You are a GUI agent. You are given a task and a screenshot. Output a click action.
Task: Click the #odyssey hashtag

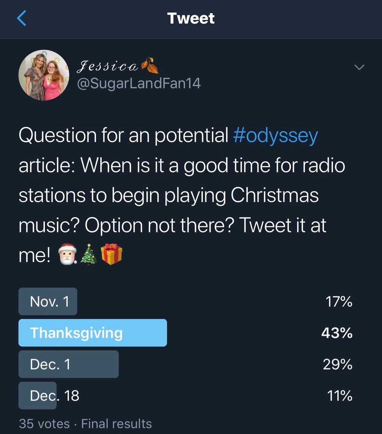pos(276,135)
